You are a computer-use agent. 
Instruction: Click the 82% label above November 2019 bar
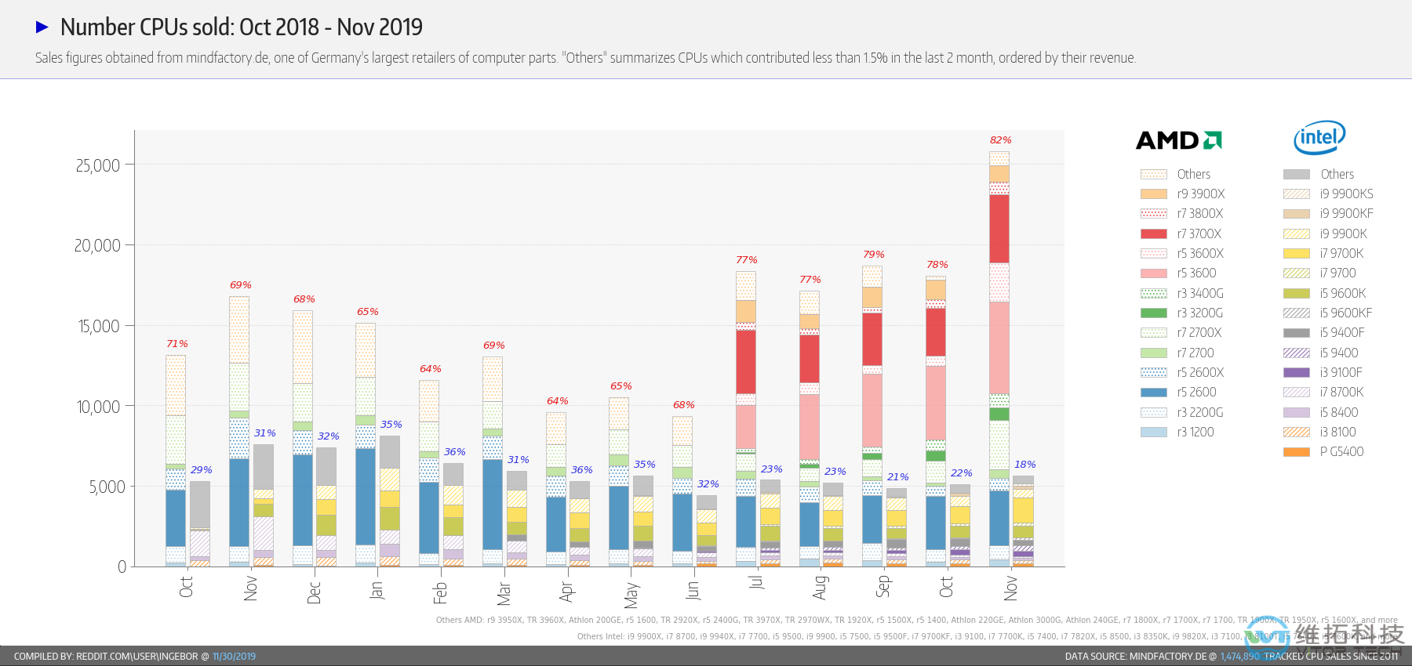point(1001,140)
